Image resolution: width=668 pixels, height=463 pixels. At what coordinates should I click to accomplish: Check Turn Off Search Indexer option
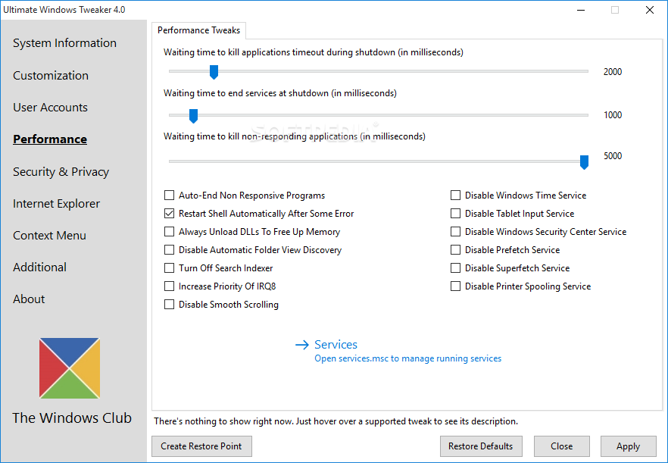tap(169, 268)
